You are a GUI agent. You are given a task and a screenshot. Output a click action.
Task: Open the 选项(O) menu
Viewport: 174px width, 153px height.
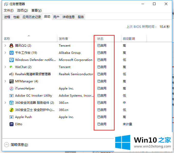coord(22,10)
